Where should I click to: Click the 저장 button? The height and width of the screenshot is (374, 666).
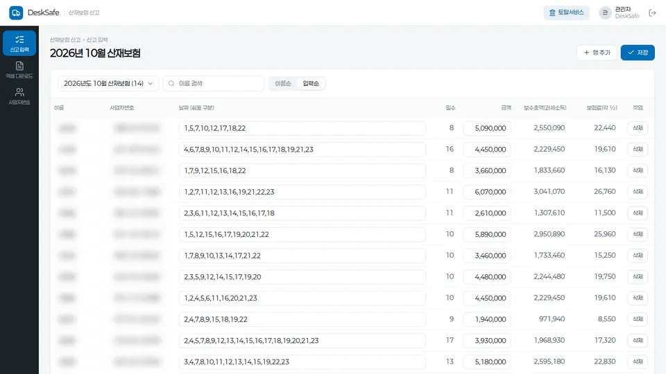pyautogui.click(x=638, y=53)
